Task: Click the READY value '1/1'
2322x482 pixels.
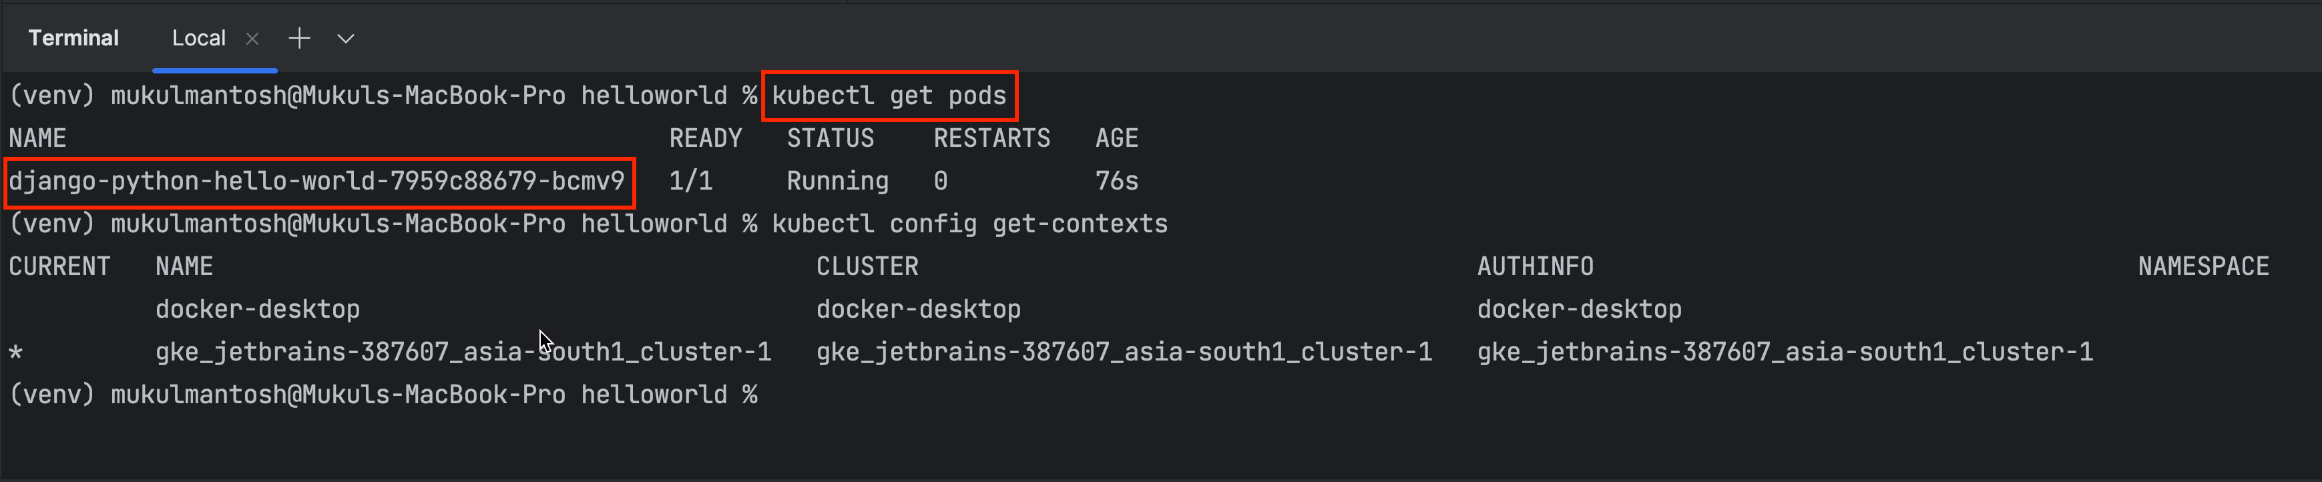Action: click(690, 181)
